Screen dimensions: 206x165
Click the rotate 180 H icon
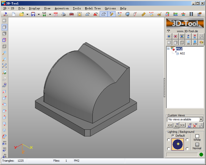[4, 143]
